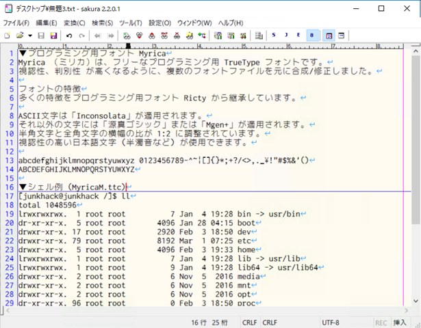
Task: Open type-specific settings icon
Action: (x=218, y=36)
